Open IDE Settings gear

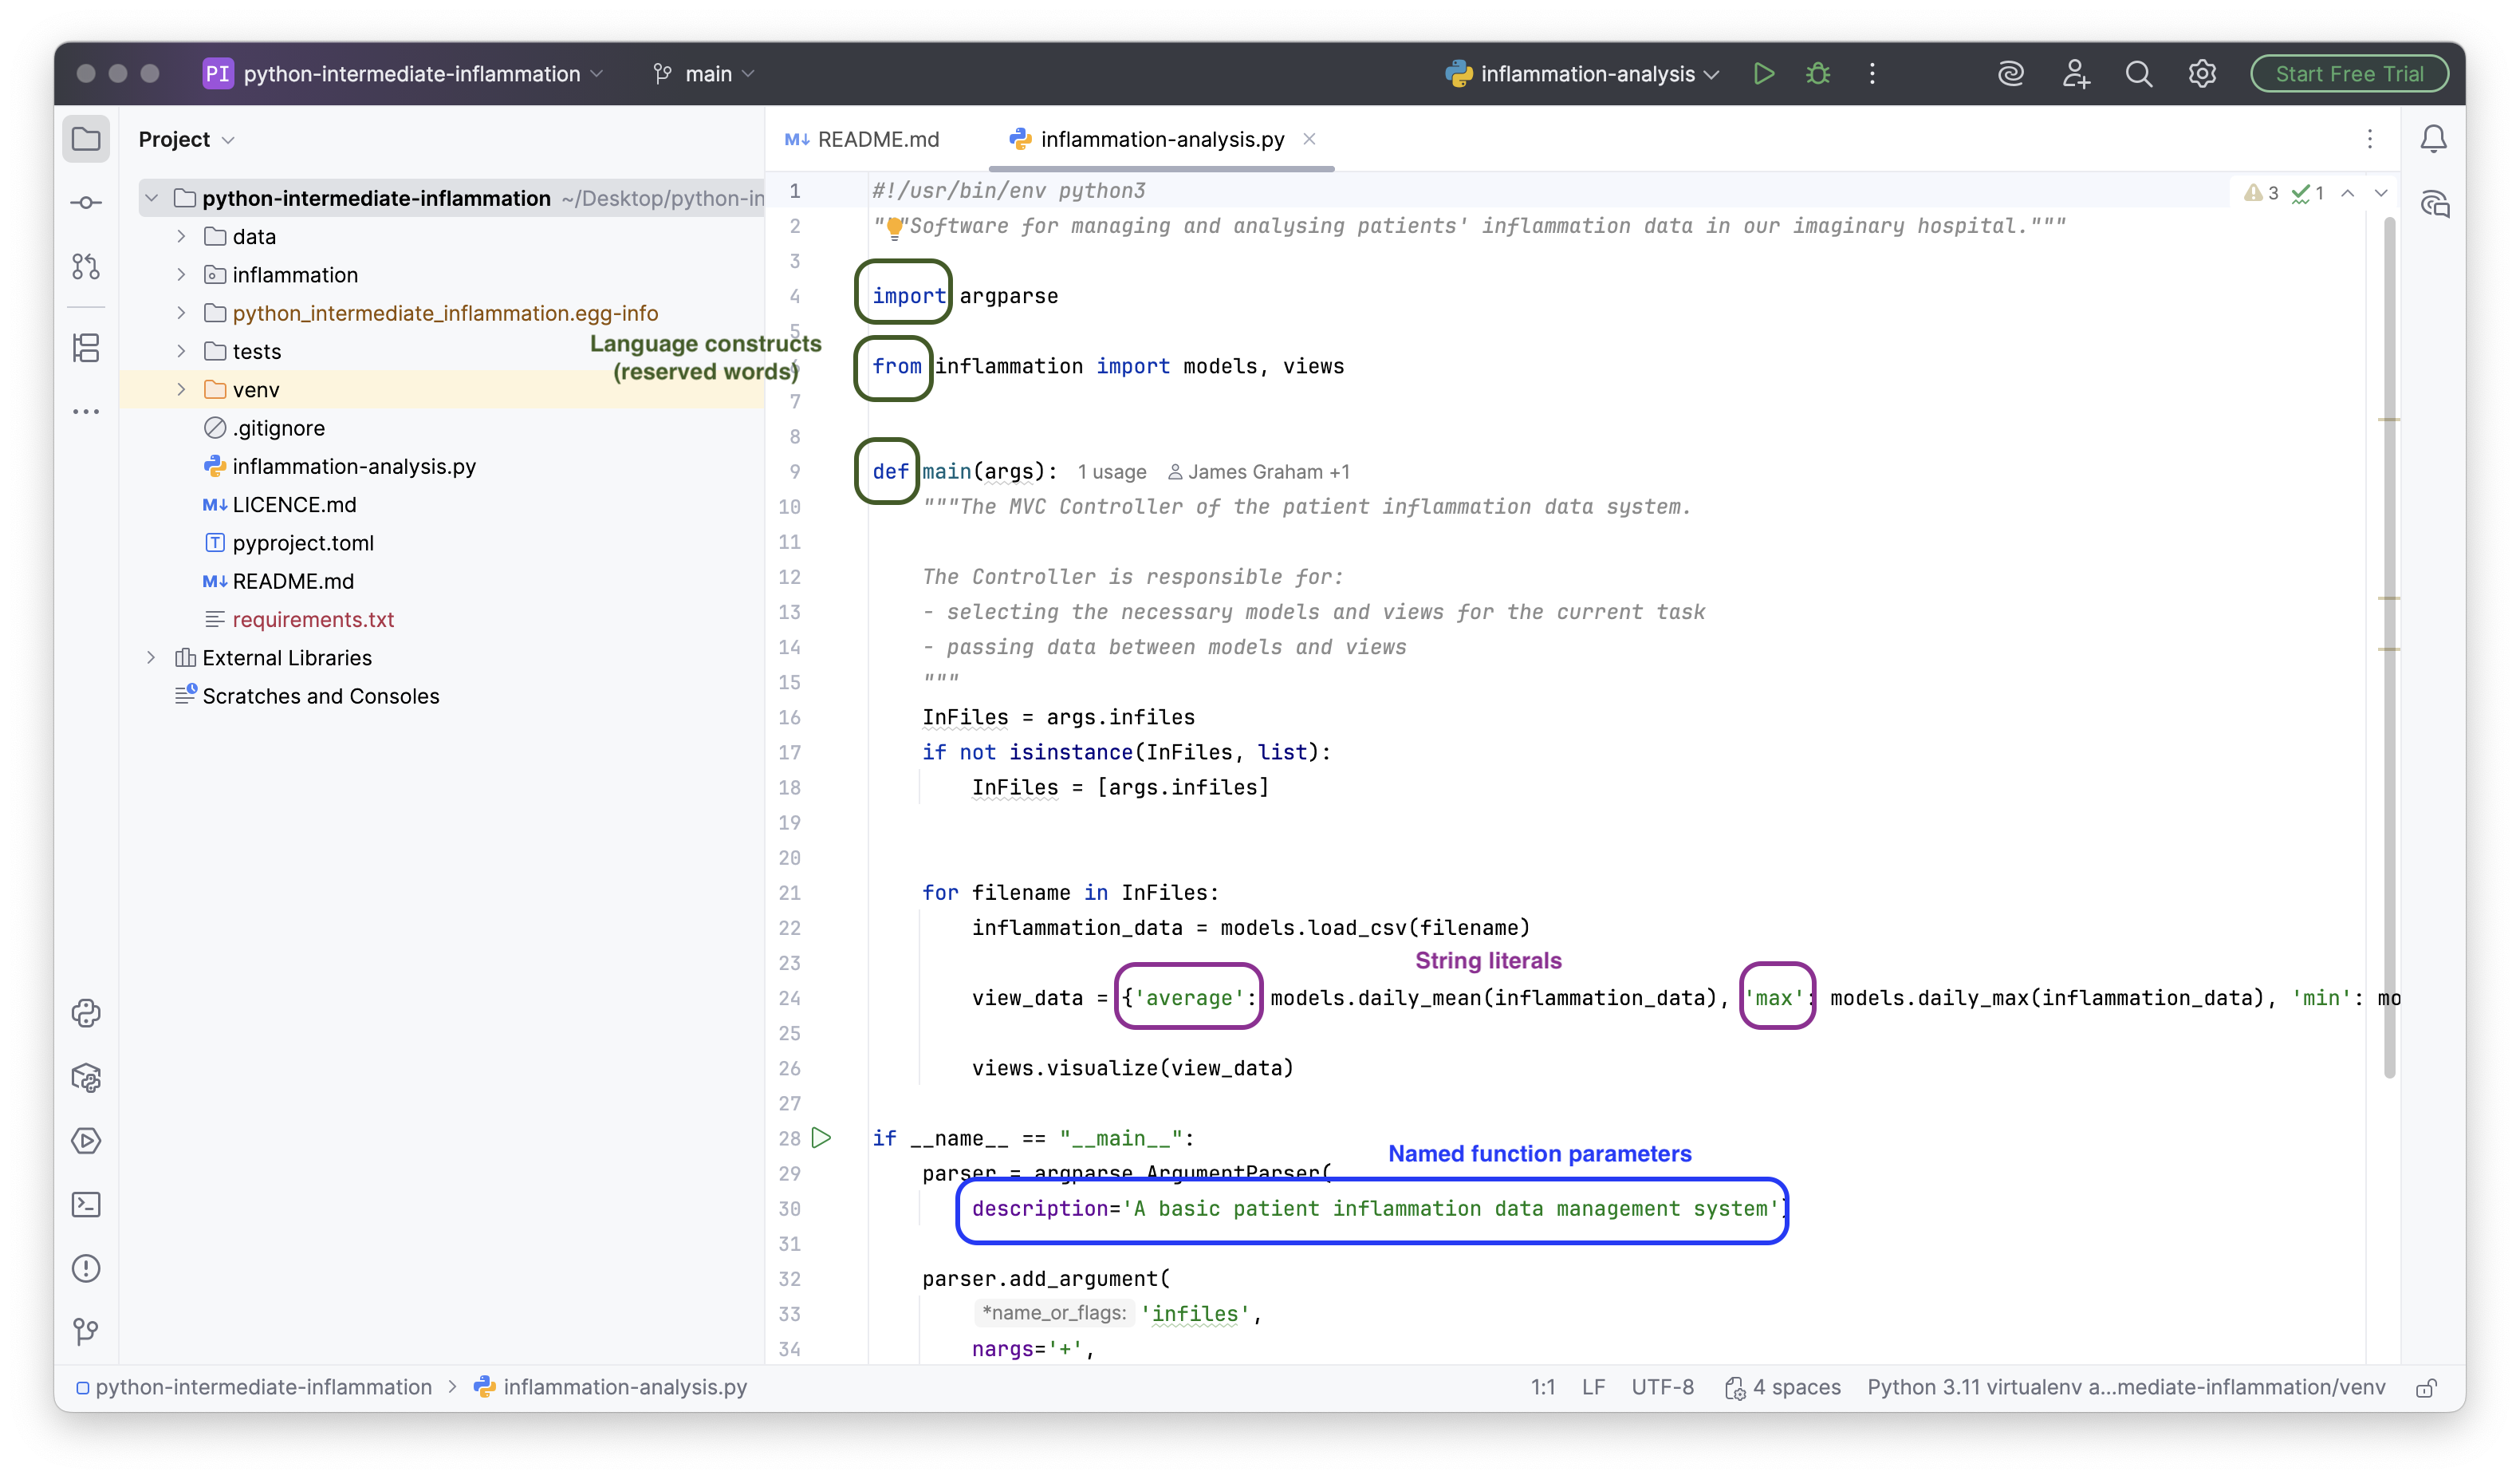click(2202, 73)
